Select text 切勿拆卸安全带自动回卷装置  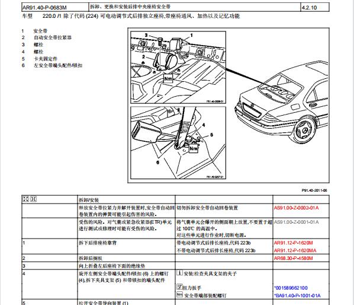pyautogui.click(x=207, y=208)
